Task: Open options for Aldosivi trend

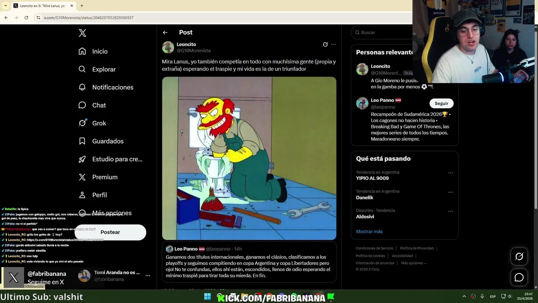Action: coord(451,211)
